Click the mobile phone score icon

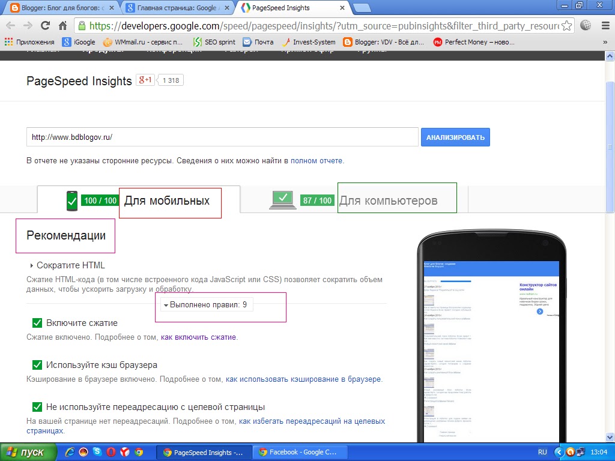72,201
